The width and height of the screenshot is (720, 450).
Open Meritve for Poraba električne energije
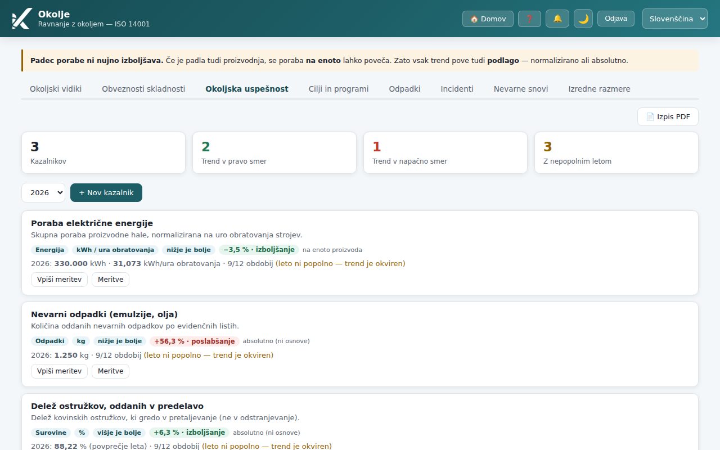coord(110,280)
